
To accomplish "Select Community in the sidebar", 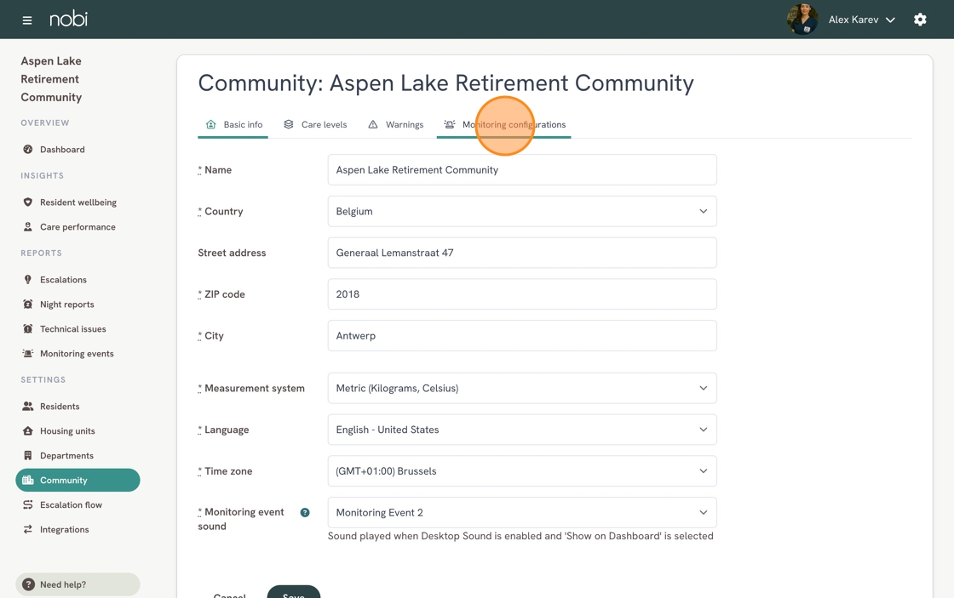I will pos(78,480).
